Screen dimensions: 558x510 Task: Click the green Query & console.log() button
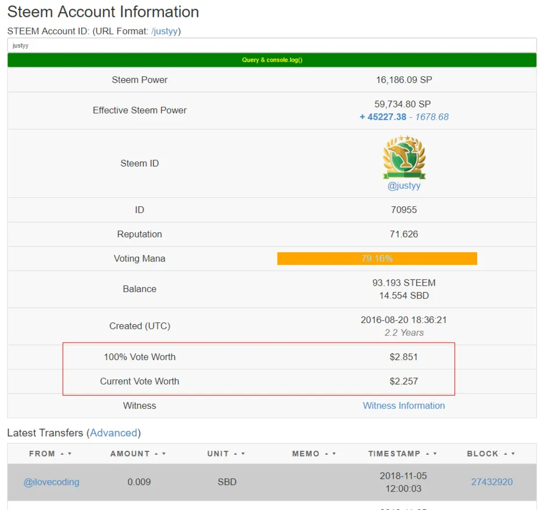coord(272,60)
